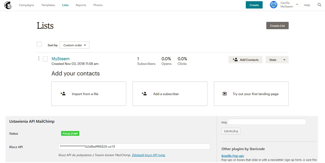
Task: Open the Photos menu item
Action: tap(98, 5)
